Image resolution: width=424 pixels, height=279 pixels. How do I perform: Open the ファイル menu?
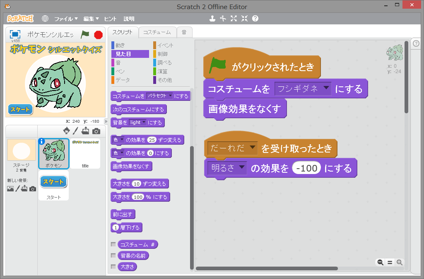click(66, 19)
